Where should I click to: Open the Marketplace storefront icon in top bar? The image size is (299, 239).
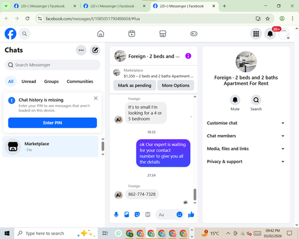163,33
